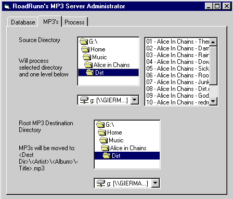Screen dimensions: 233x199
Task: Select Music in Source Directory tree
Action: coord(99,57)
